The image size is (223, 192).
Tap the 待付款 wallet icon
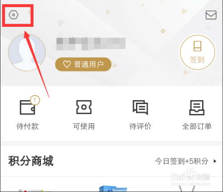click(28, 107)
